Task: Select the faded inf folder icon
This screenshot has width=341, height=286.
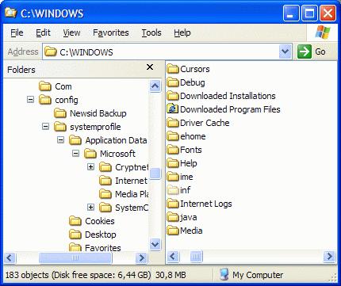Action: click(x=173, y=190)
